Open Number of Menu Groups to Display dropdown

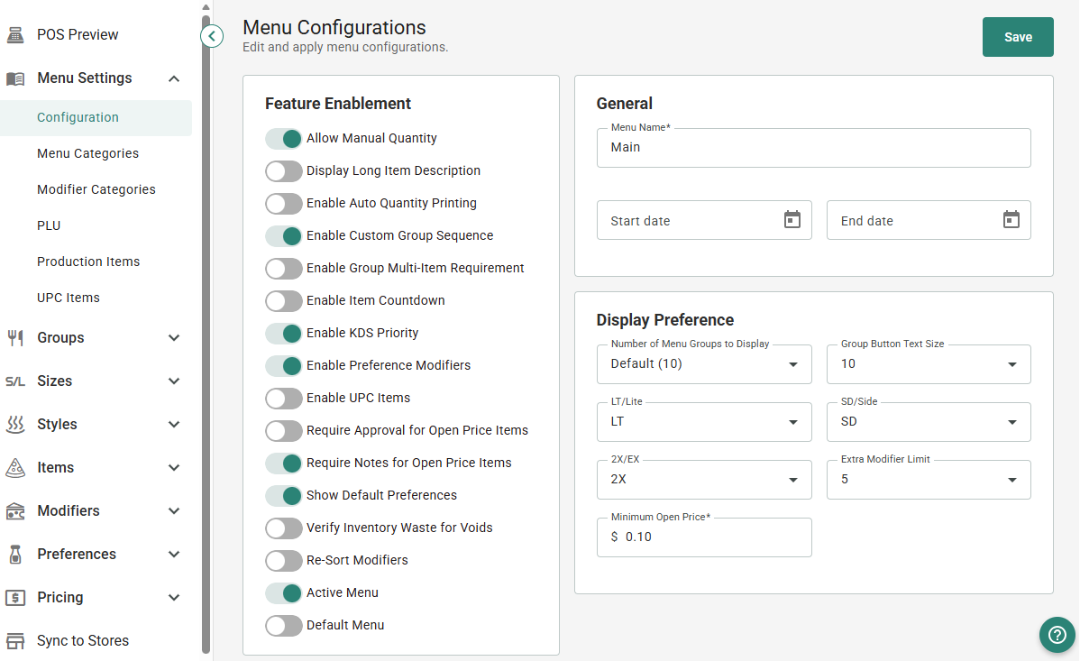(x=704, y=364)
